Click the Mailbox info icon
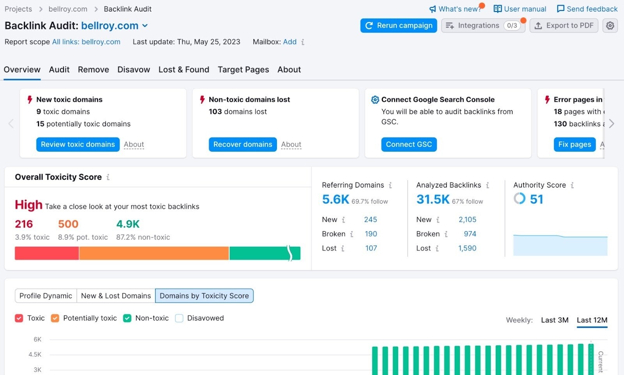This screenshot has width=624, height=375. [303, 42]
